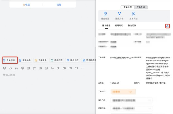Open 视频教程 video tutorials
The width and height of the screenshot is (173, 114).
tap(57, 60)
